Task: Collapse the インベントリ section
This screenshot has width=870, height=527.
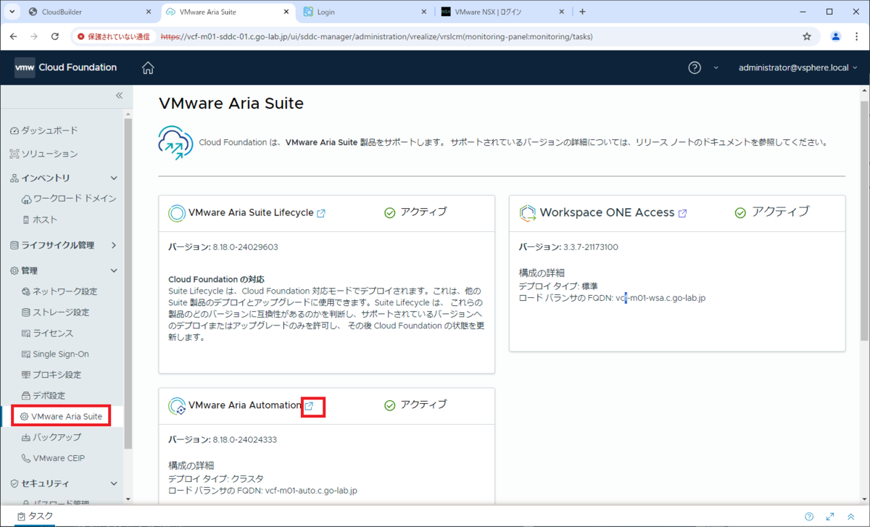Action: (x=114, y=178)
